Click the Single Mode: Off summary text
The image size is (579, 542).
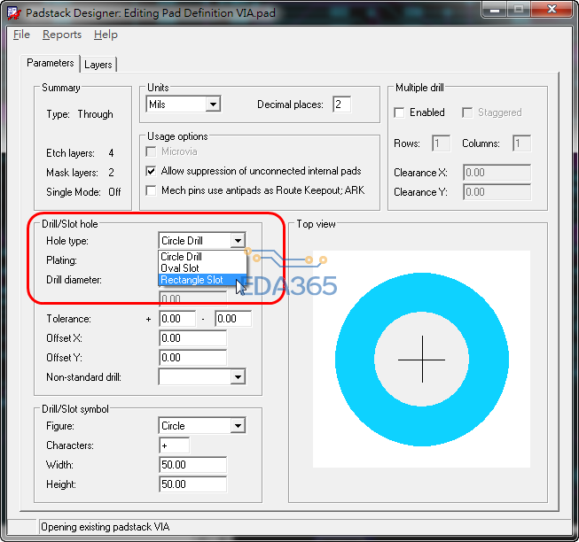pos(83,192)
